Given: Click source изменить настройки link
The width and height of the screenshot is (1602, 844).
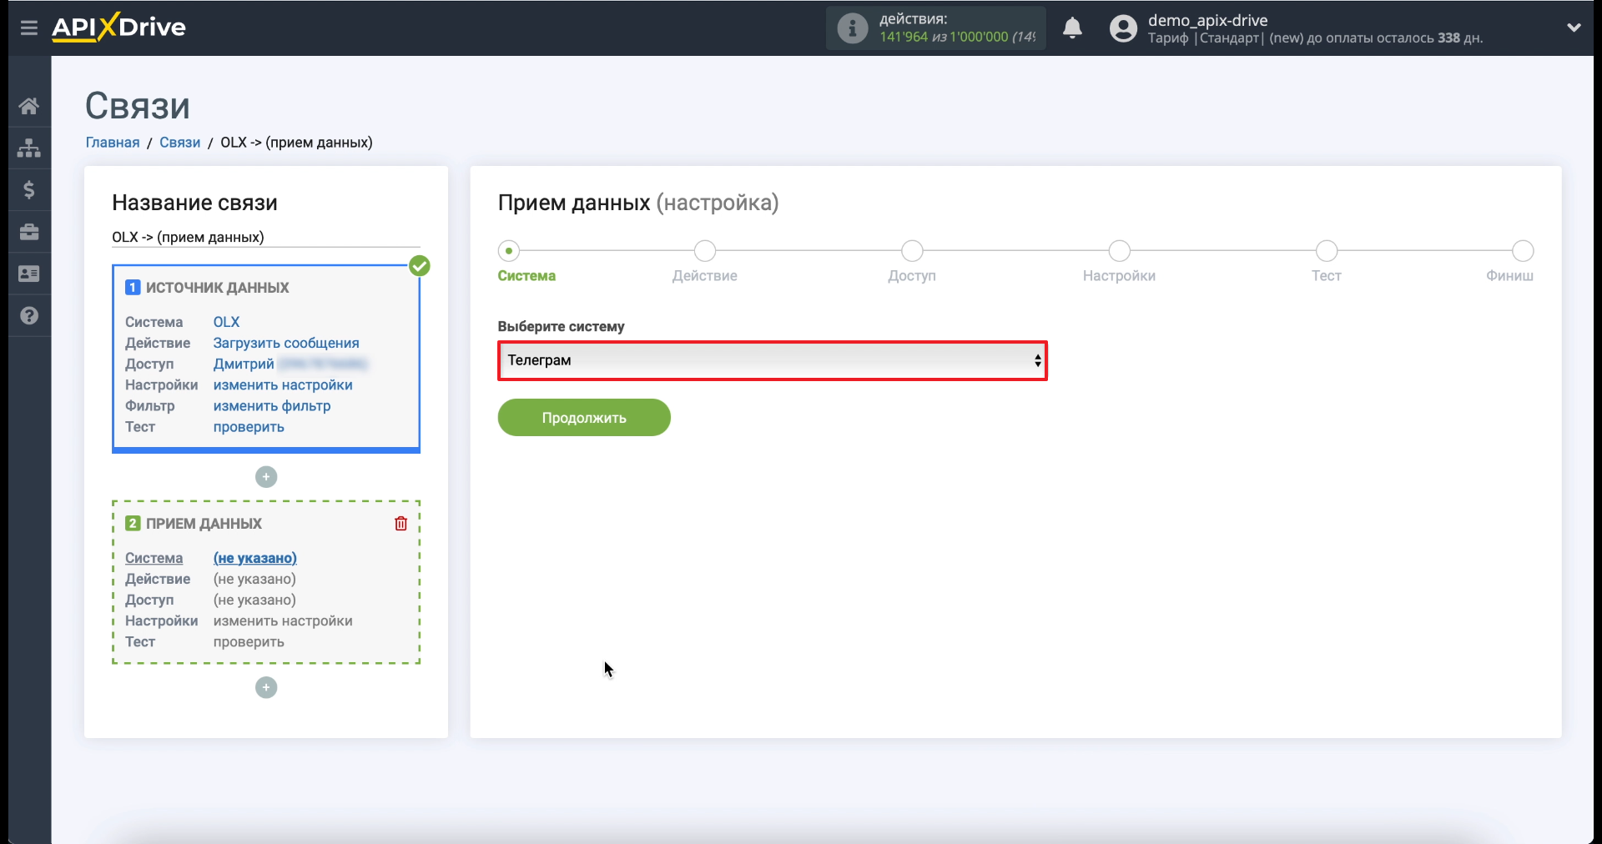Looking at the screenshot, I should 283,385.
